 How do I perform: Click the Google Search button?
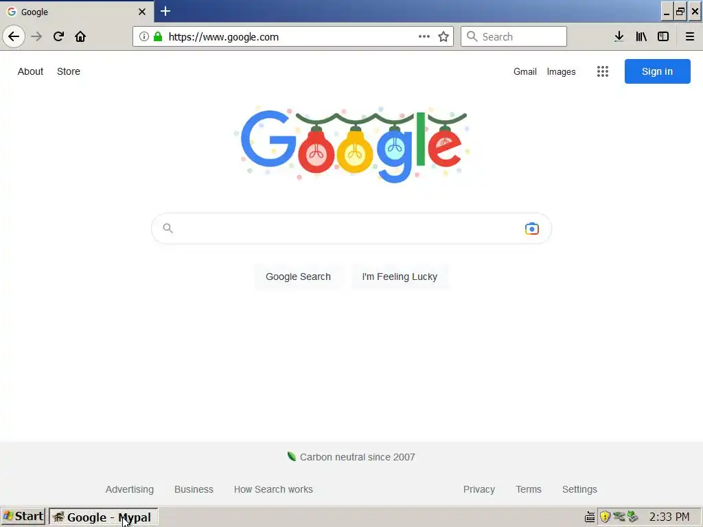pyautogui.click(x=298, y=277)
